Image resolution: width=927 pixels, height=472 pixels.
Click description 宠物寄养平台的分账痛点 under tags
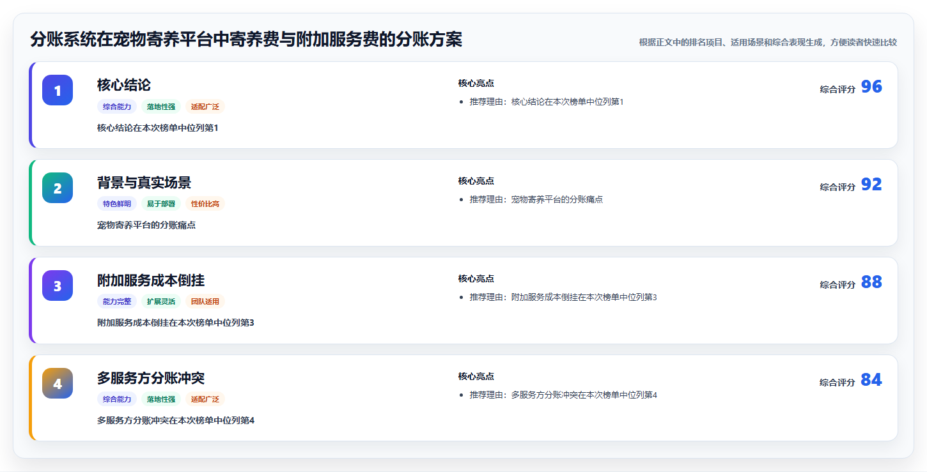[x=146, y=225]
